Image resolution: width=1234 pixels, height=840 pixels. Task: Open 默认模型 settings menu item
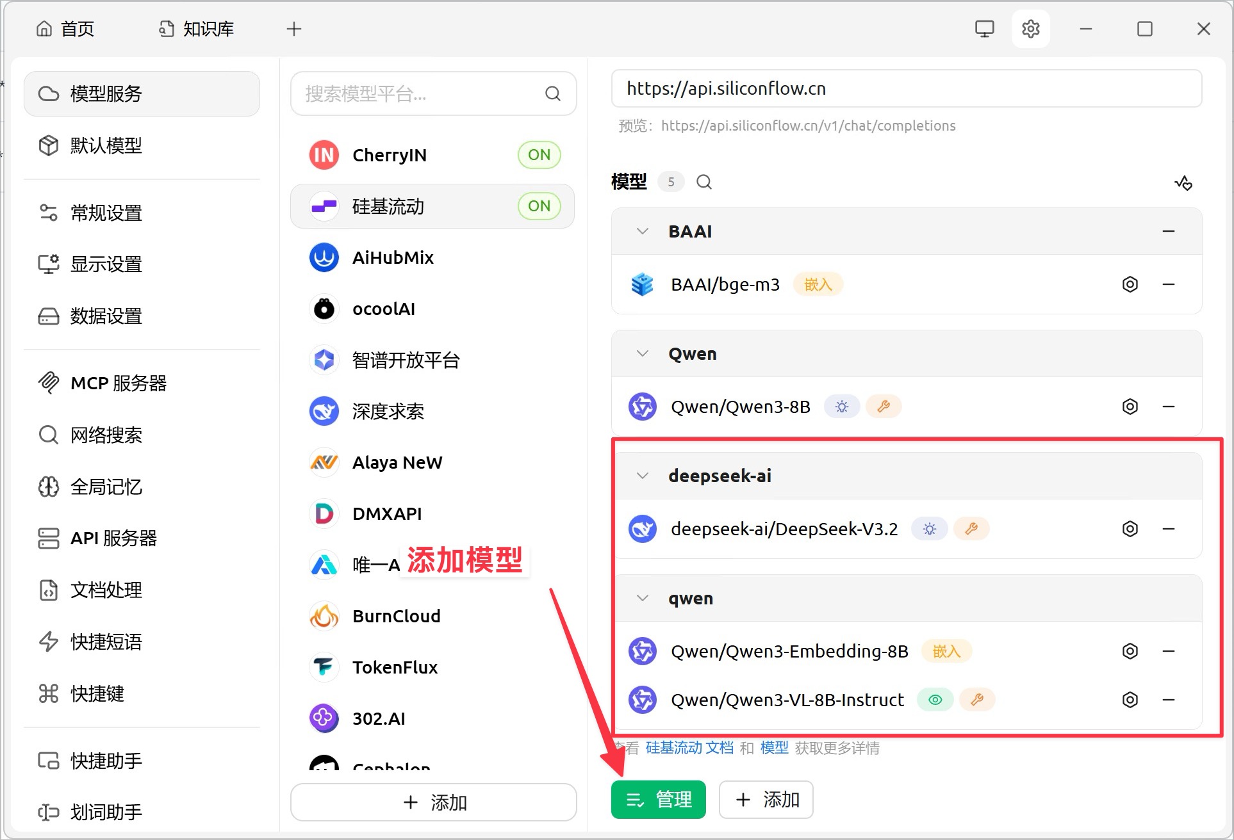[x=106, y=145]
